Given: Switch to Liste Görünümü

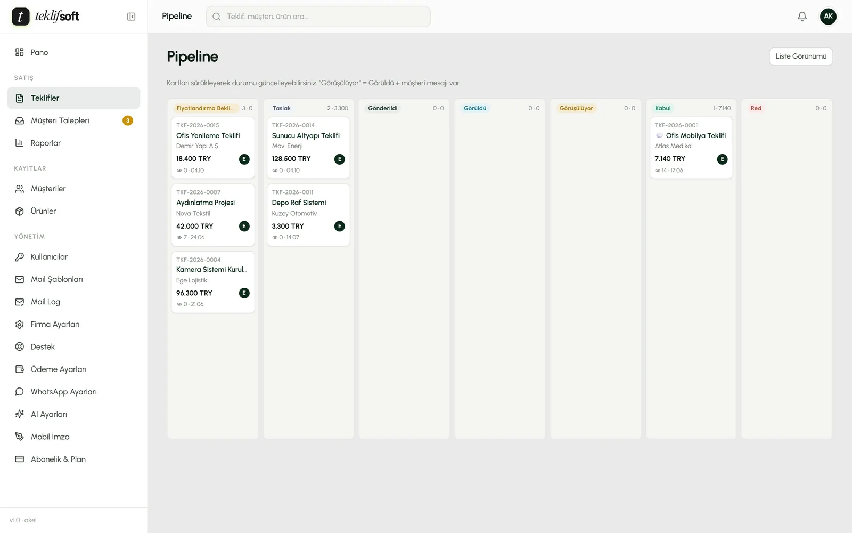Looking at the screenshot, I should pos(801,56).
